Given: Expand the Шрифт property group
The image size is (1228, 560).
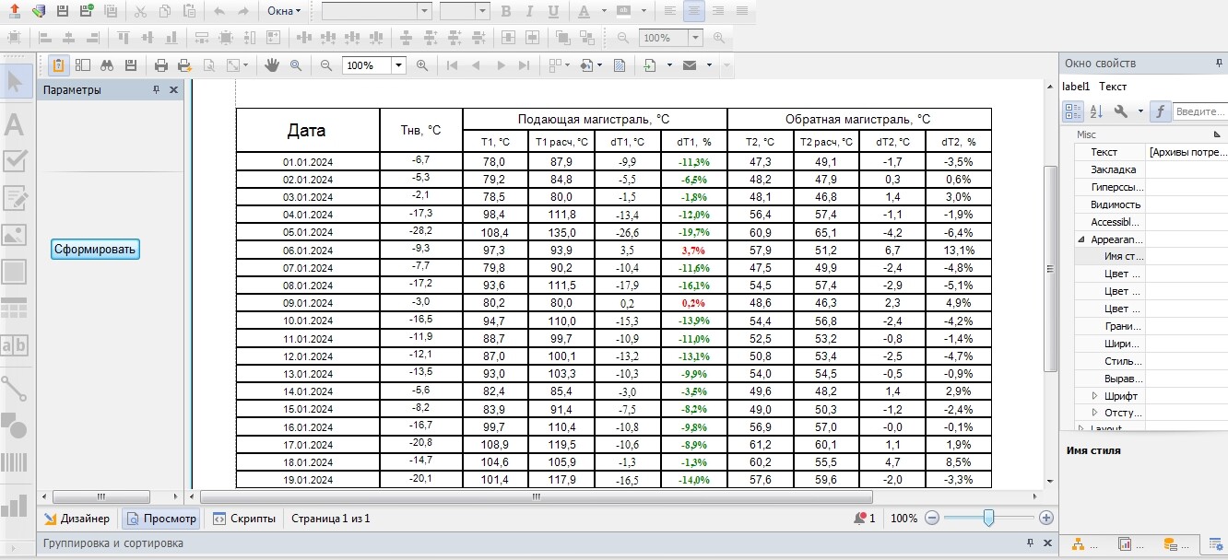Looking at the screenshot, I should pyautogui.click(x=1094, y=395).
